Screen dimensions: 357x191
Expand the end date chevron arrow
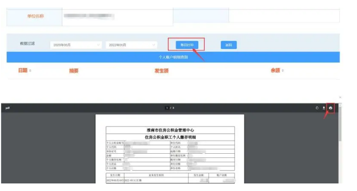pyautogui.click(x=154, y=45)
